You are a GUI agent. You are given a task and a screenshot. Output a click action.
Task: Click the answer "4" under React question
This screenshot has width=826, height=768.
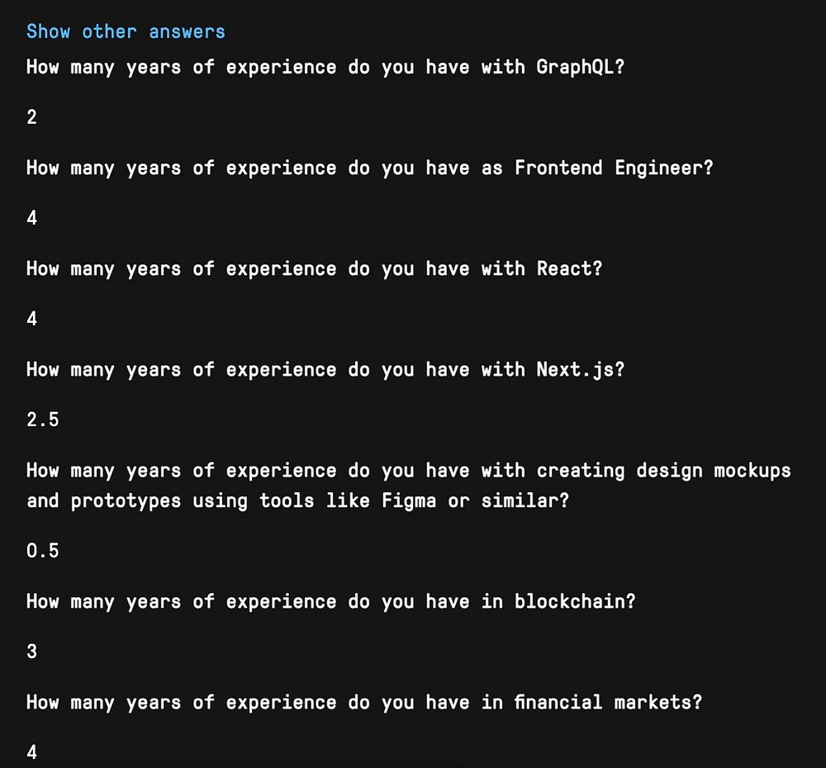click(32, 319)
